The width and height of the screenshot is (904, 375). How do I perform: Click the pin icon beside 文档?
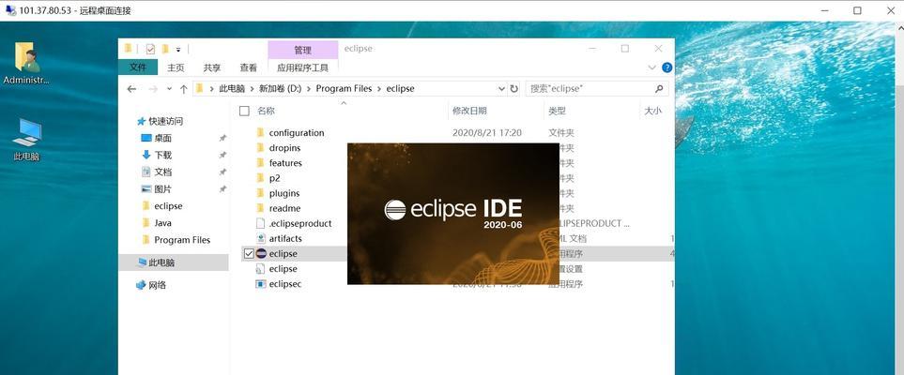[x=222, y=172]
